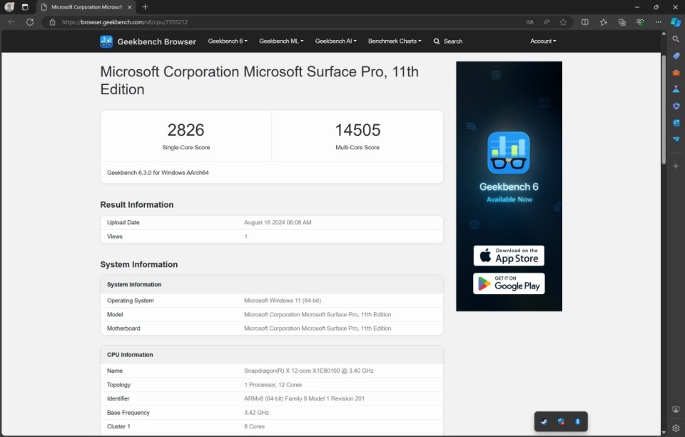
Task: Click the Edge sidebar search icon
Action: pos(676,39)
